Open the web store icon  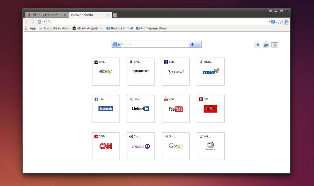tap(266, 45)
